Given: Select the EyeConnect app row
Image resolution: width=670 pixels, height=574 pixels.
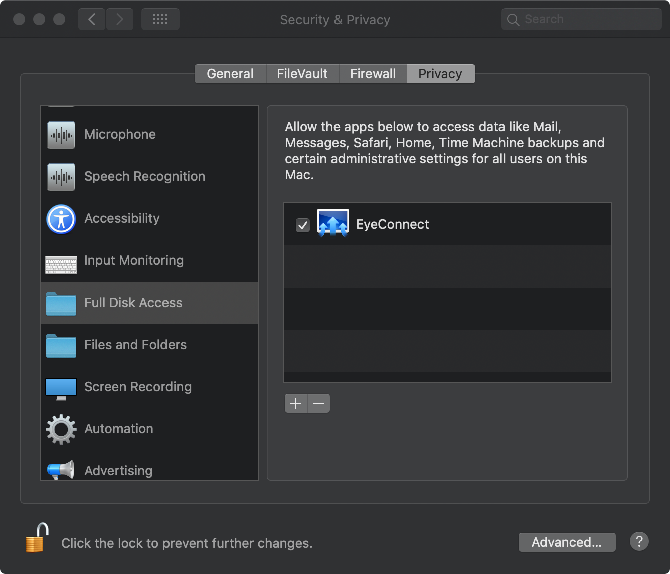Looking at the screenshot, I should click(x=446, y=224).
